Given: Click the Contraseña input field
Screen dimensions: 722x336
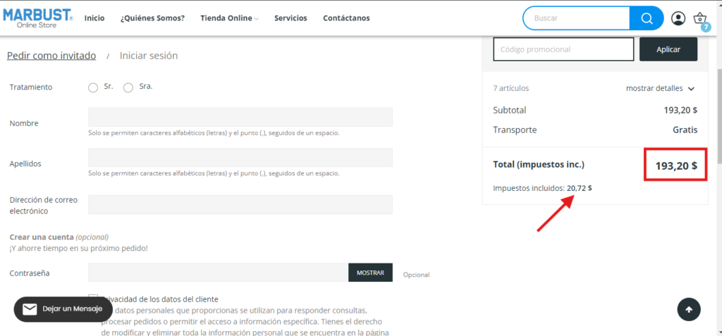Looking at the screenshot, I should pyautogui.click(x=219, y=273).
